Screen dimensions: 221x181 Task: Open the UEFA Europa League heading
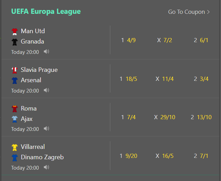(x=46, y=11)
